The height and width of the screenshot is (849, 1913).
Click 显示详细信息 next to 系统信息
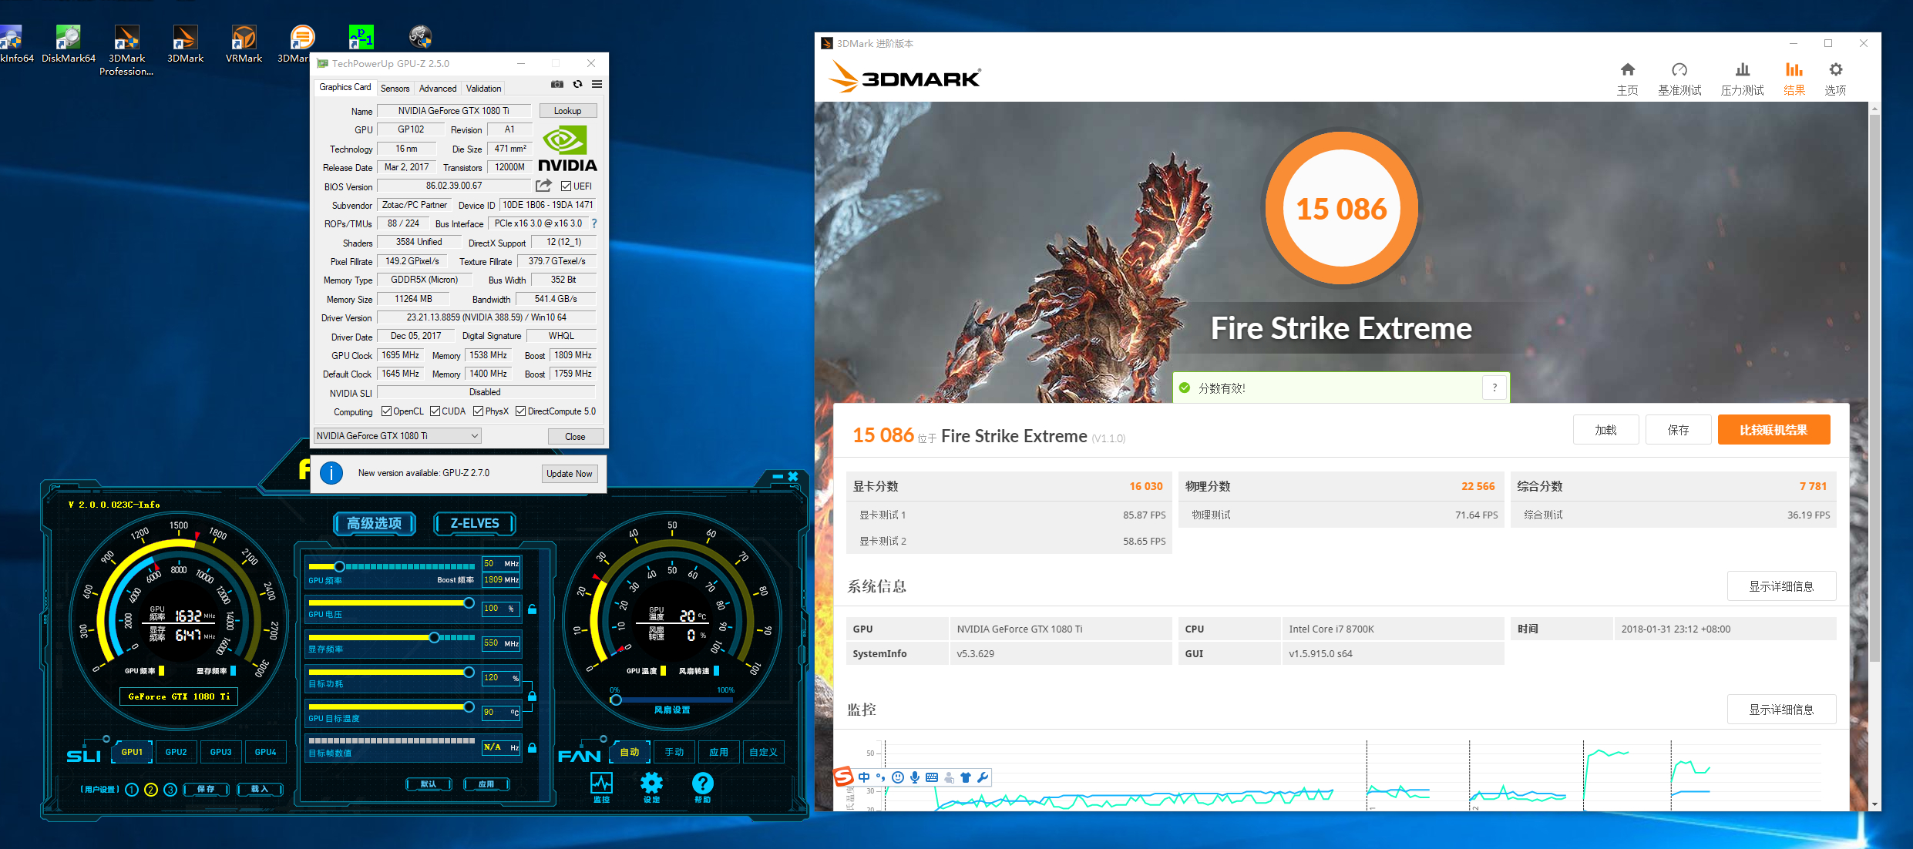coord(1781,586)
